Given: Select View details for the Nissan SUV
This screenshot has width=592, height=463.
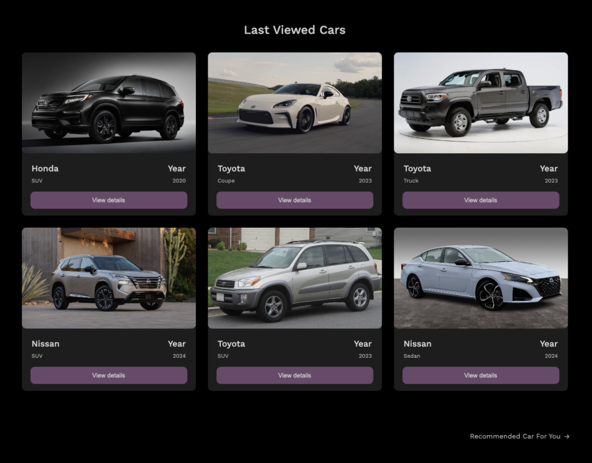Looking at the screenshot, I should click(109, 375).
